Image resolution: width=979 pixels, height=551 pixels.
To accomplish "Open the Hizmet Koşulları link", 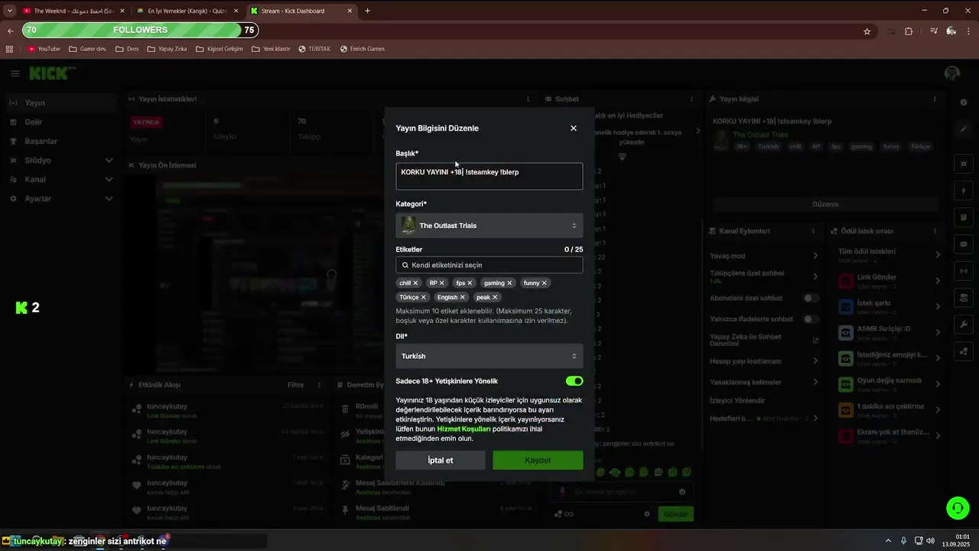I will [x=463, y=429].
